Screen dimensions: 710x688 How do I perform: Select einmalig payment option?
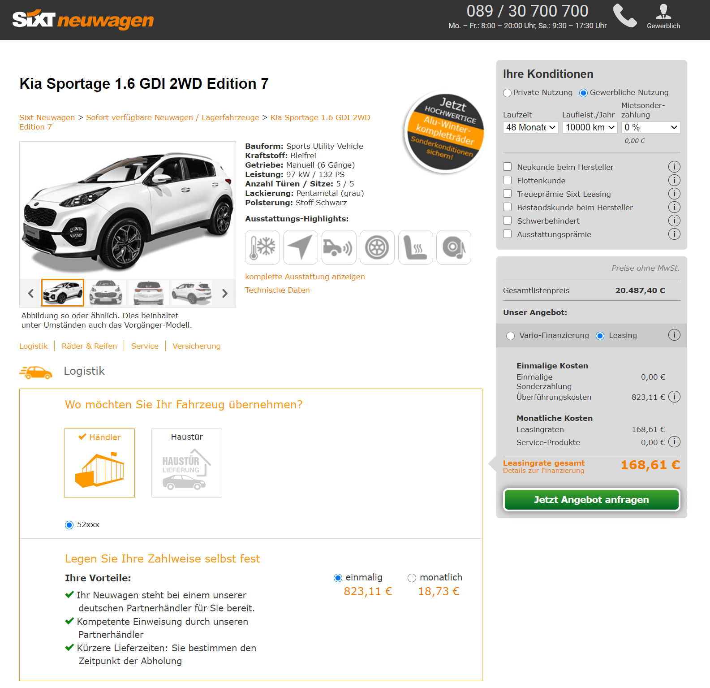tap(338, 578)
